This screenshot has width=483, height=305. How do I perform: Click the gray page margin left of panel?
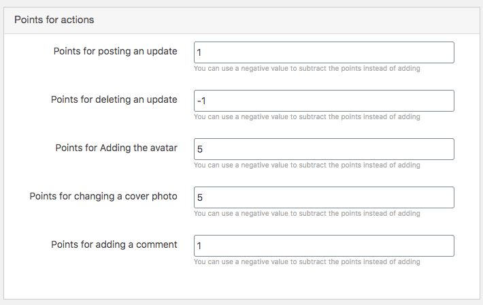click(1, 154)
